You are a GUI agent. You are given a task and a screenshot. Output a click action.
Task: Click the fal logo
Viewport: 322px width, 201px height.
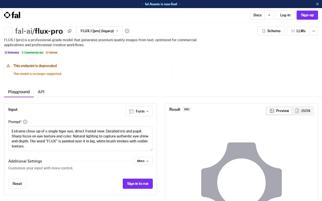pos(12,15)
